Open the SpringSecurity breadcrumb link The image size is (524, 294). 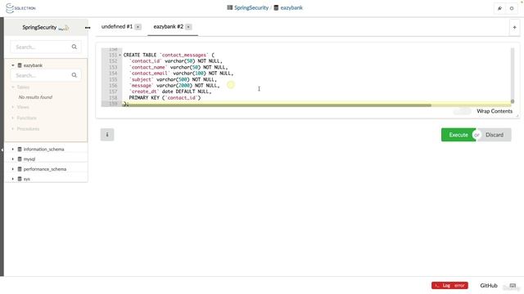click(x=251, y=7)
